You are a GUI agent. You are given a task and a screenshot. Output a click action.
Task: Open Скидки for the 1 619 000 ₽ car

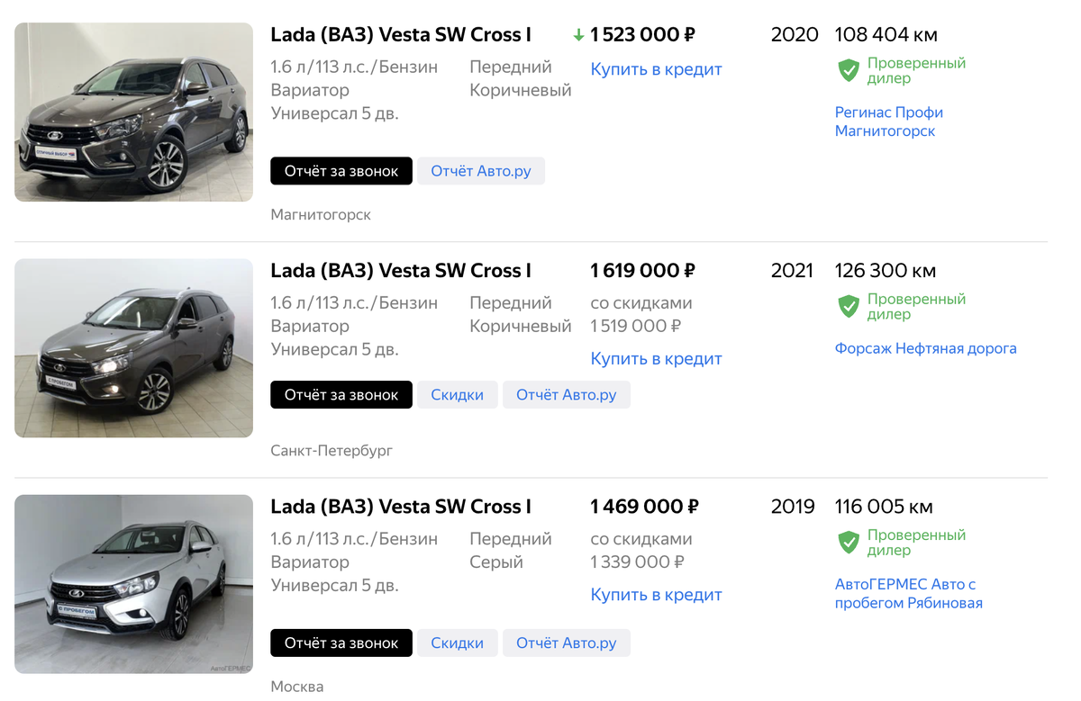pyautogui.click(x=457, y=394)
